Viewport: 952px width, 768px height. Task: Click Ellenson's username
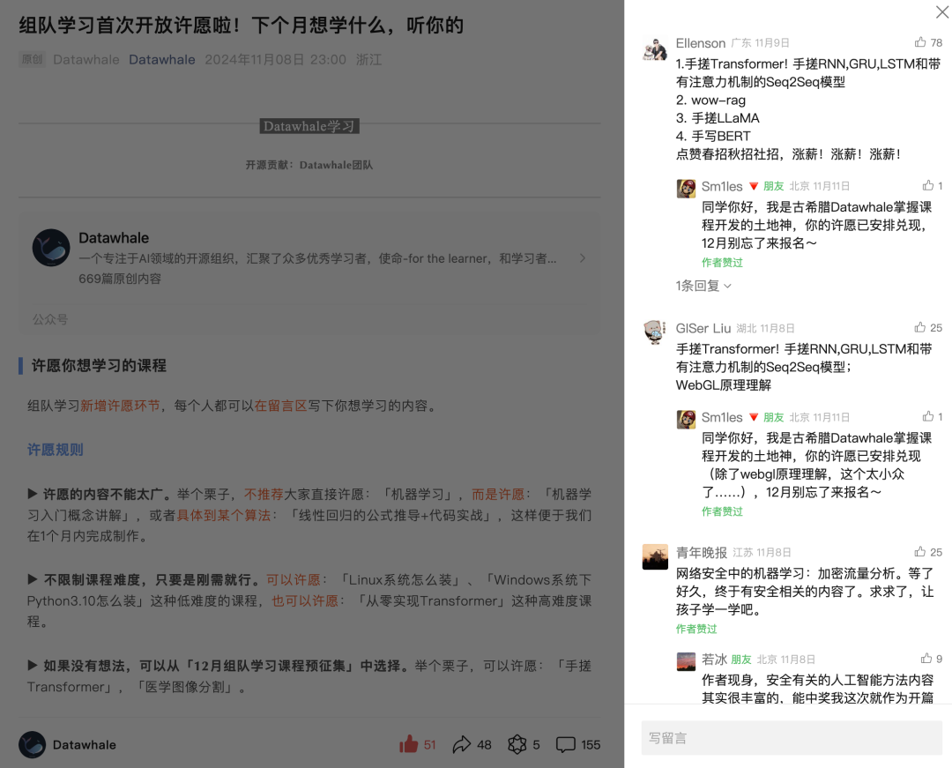pyautogui.click(x=701, y=43)
